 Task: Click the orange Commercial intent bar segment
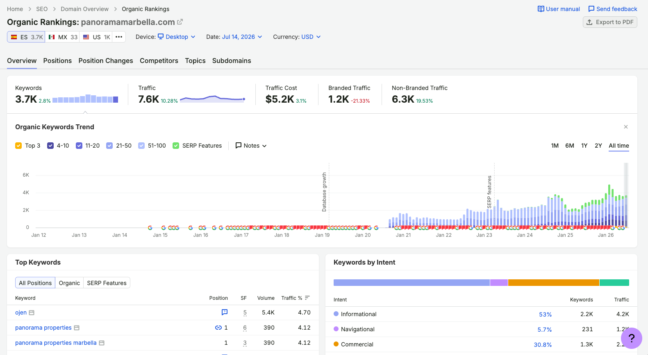pos(553,283)
